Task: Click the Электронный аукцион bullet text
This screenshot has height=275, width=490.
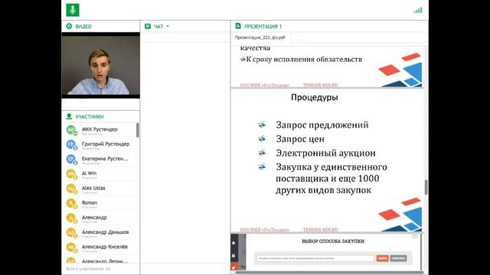Action: (325, 153)
